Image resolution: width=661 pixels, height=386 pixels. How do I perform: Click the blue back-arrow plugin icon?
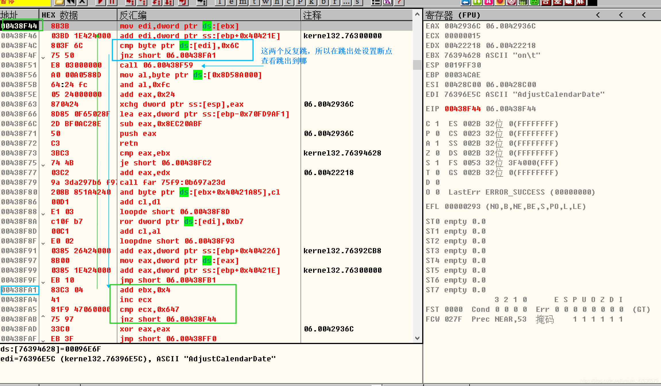[466, 2]
